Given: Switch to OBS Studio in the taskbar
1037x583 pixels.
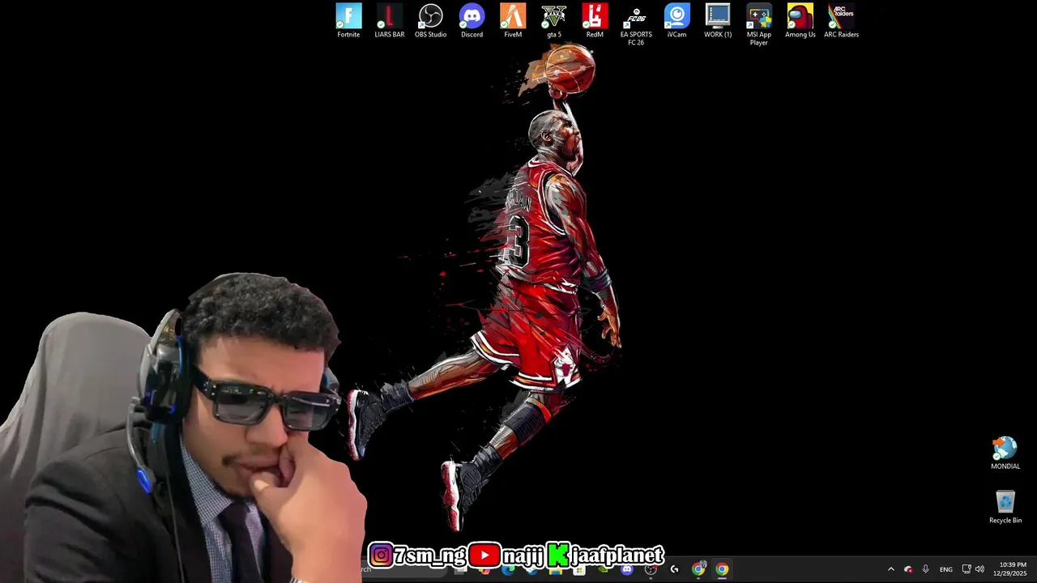Looking at the screenshot, I should tap(651, 569).
